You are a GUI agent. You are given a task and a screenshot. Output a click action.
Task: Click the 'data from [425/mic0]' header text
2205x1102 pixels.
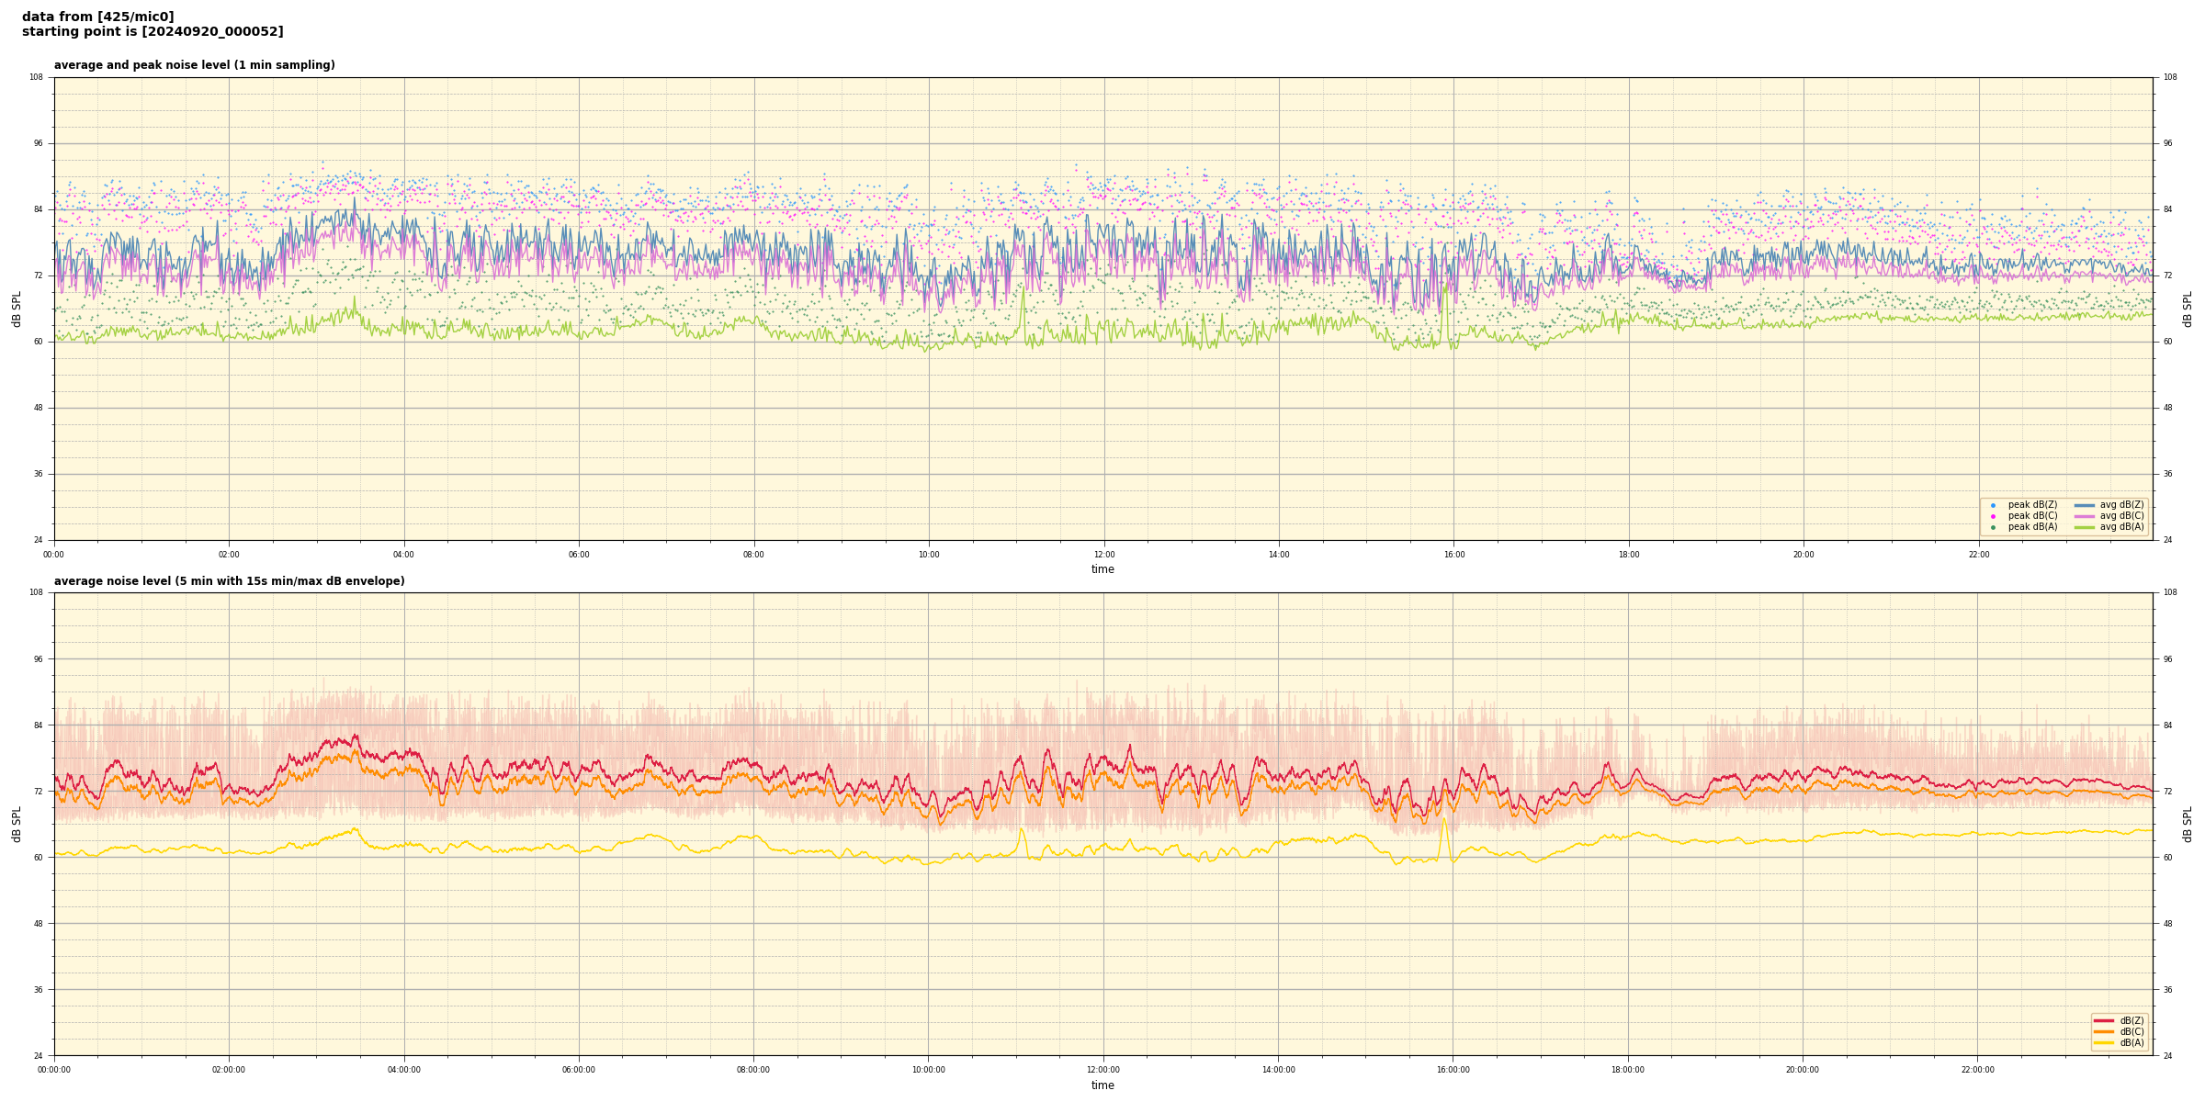97,17
